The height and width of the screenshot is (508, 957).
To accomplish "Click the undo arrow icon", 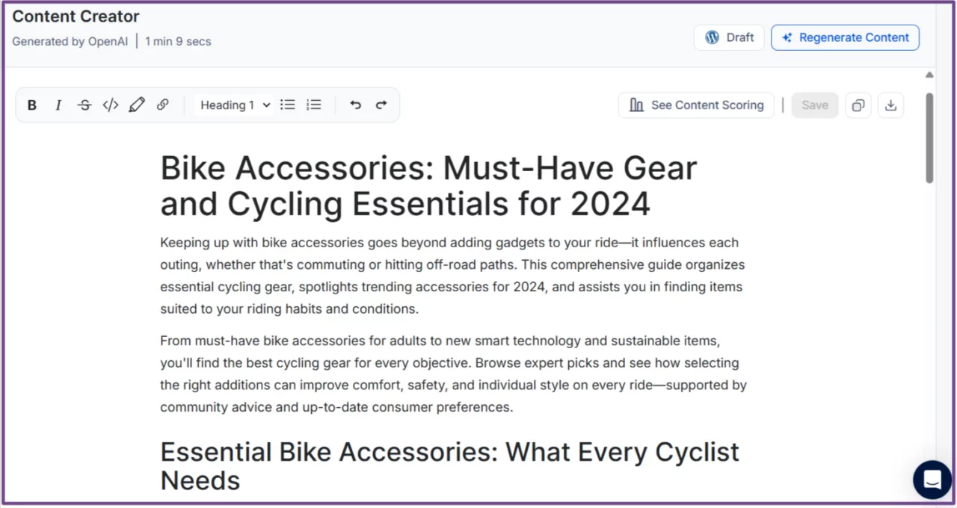I will pyautogui.click(x=355, y=105).
